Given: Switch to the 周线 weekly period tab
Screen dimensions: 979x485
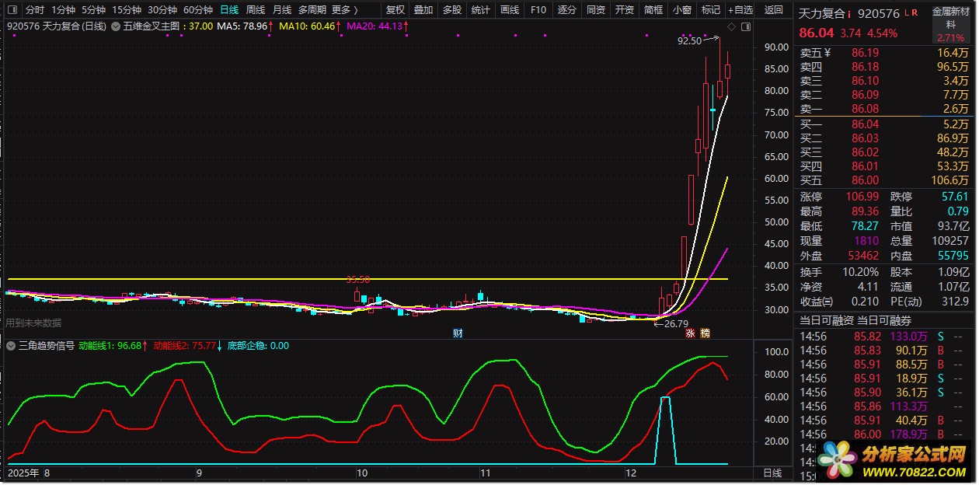Looking at the screenshot, I should tap(256, 10).
